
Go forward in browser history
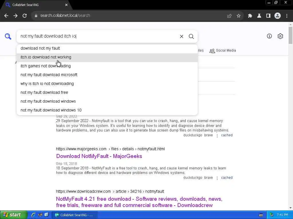click(x=15, y=16)
